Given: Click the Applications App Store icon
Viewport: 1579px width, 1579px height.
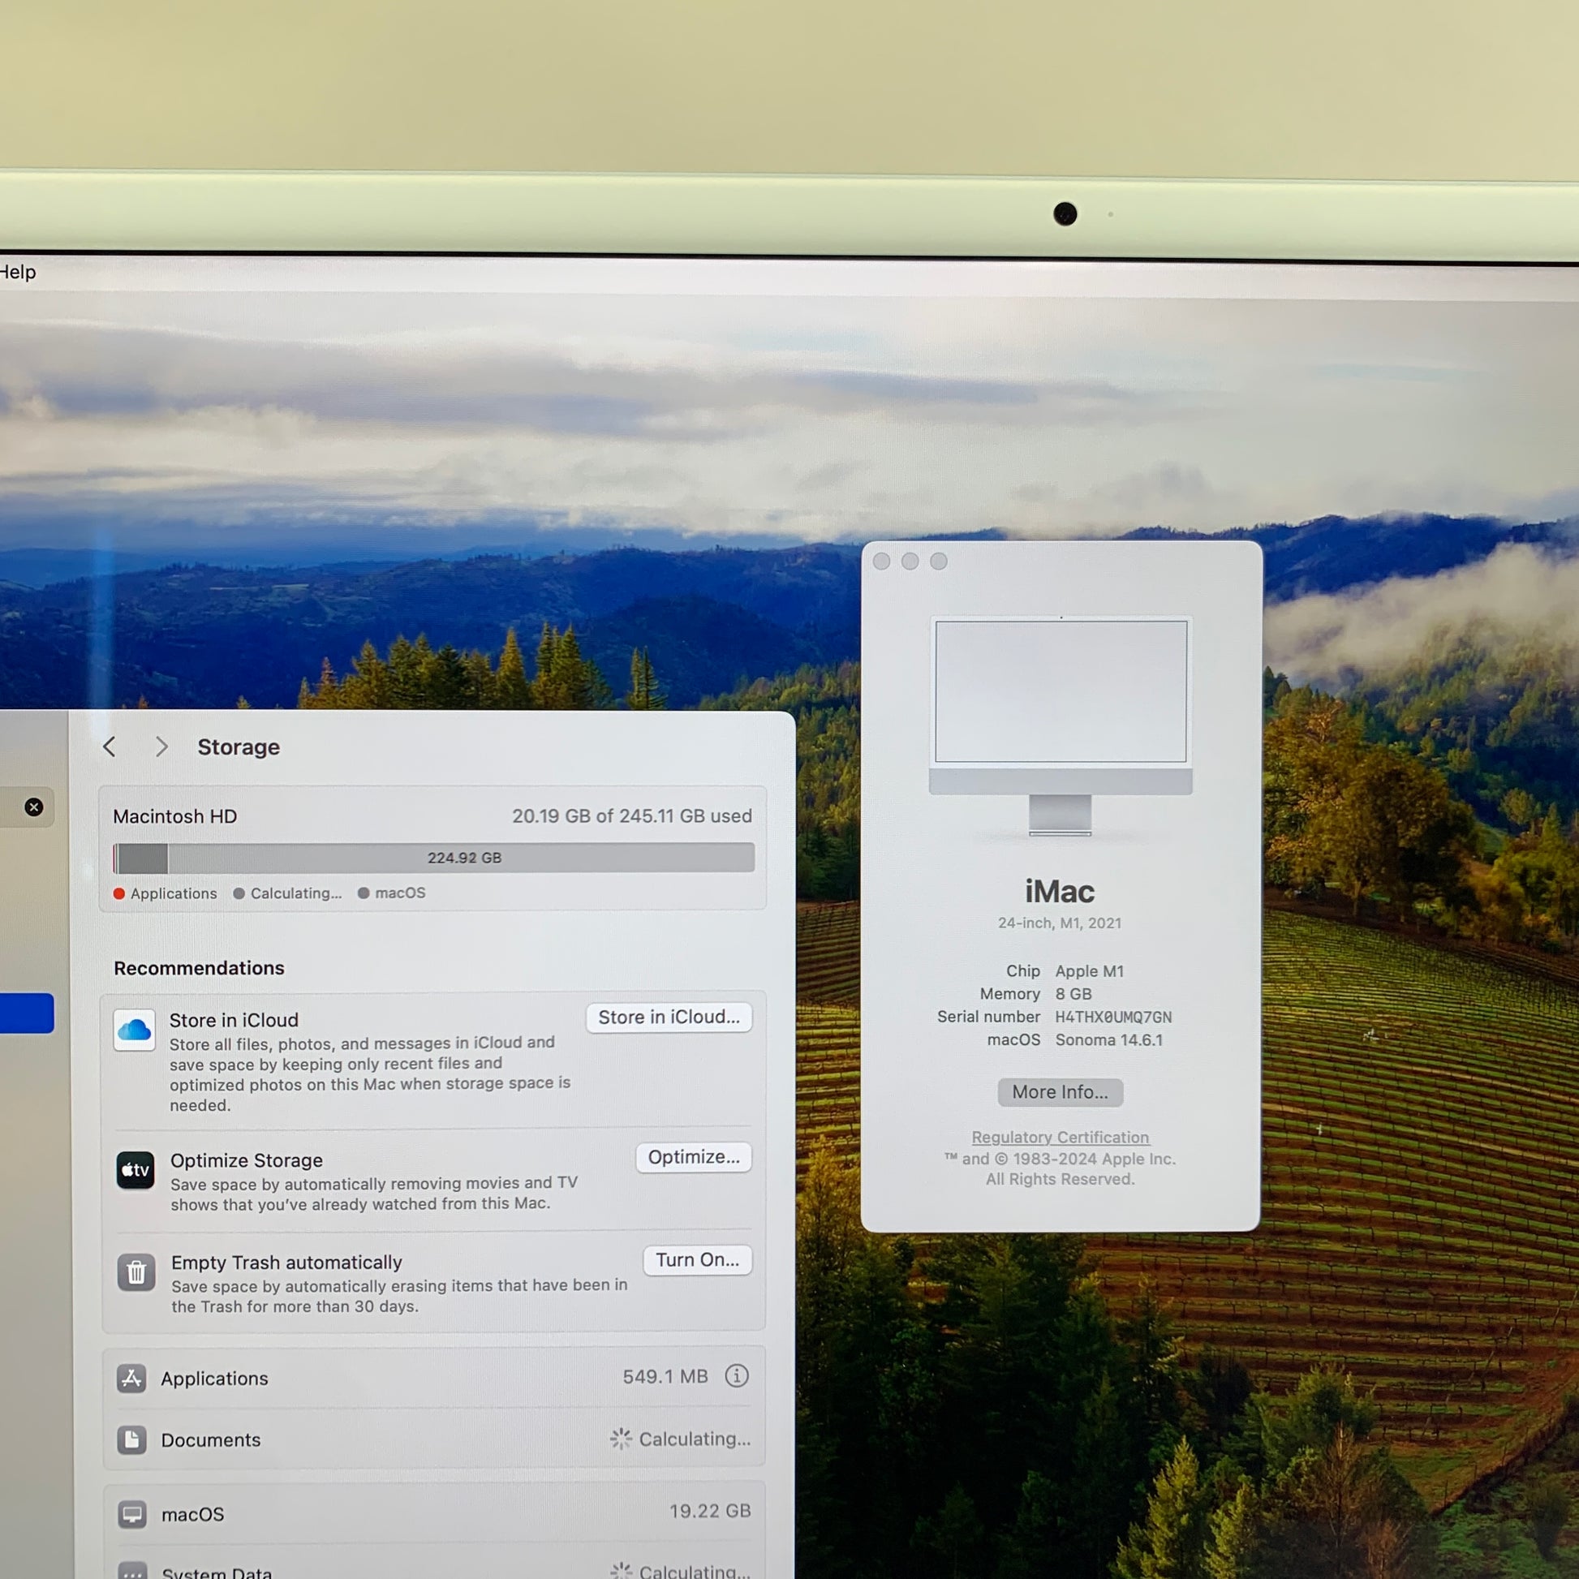Looking at the screenshot, I should (131, 1378).
